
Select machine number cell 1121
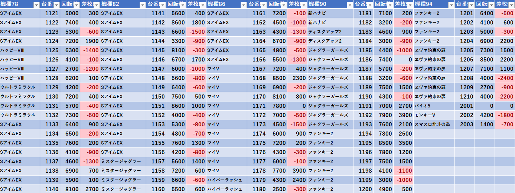tap(50, 13)
